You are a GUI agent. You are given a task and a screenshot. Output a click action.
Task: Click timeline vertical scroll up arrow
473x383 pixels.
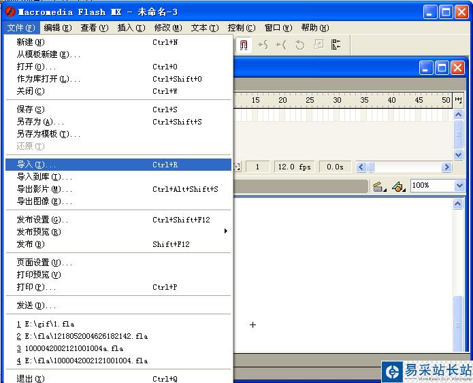[458, 114]
